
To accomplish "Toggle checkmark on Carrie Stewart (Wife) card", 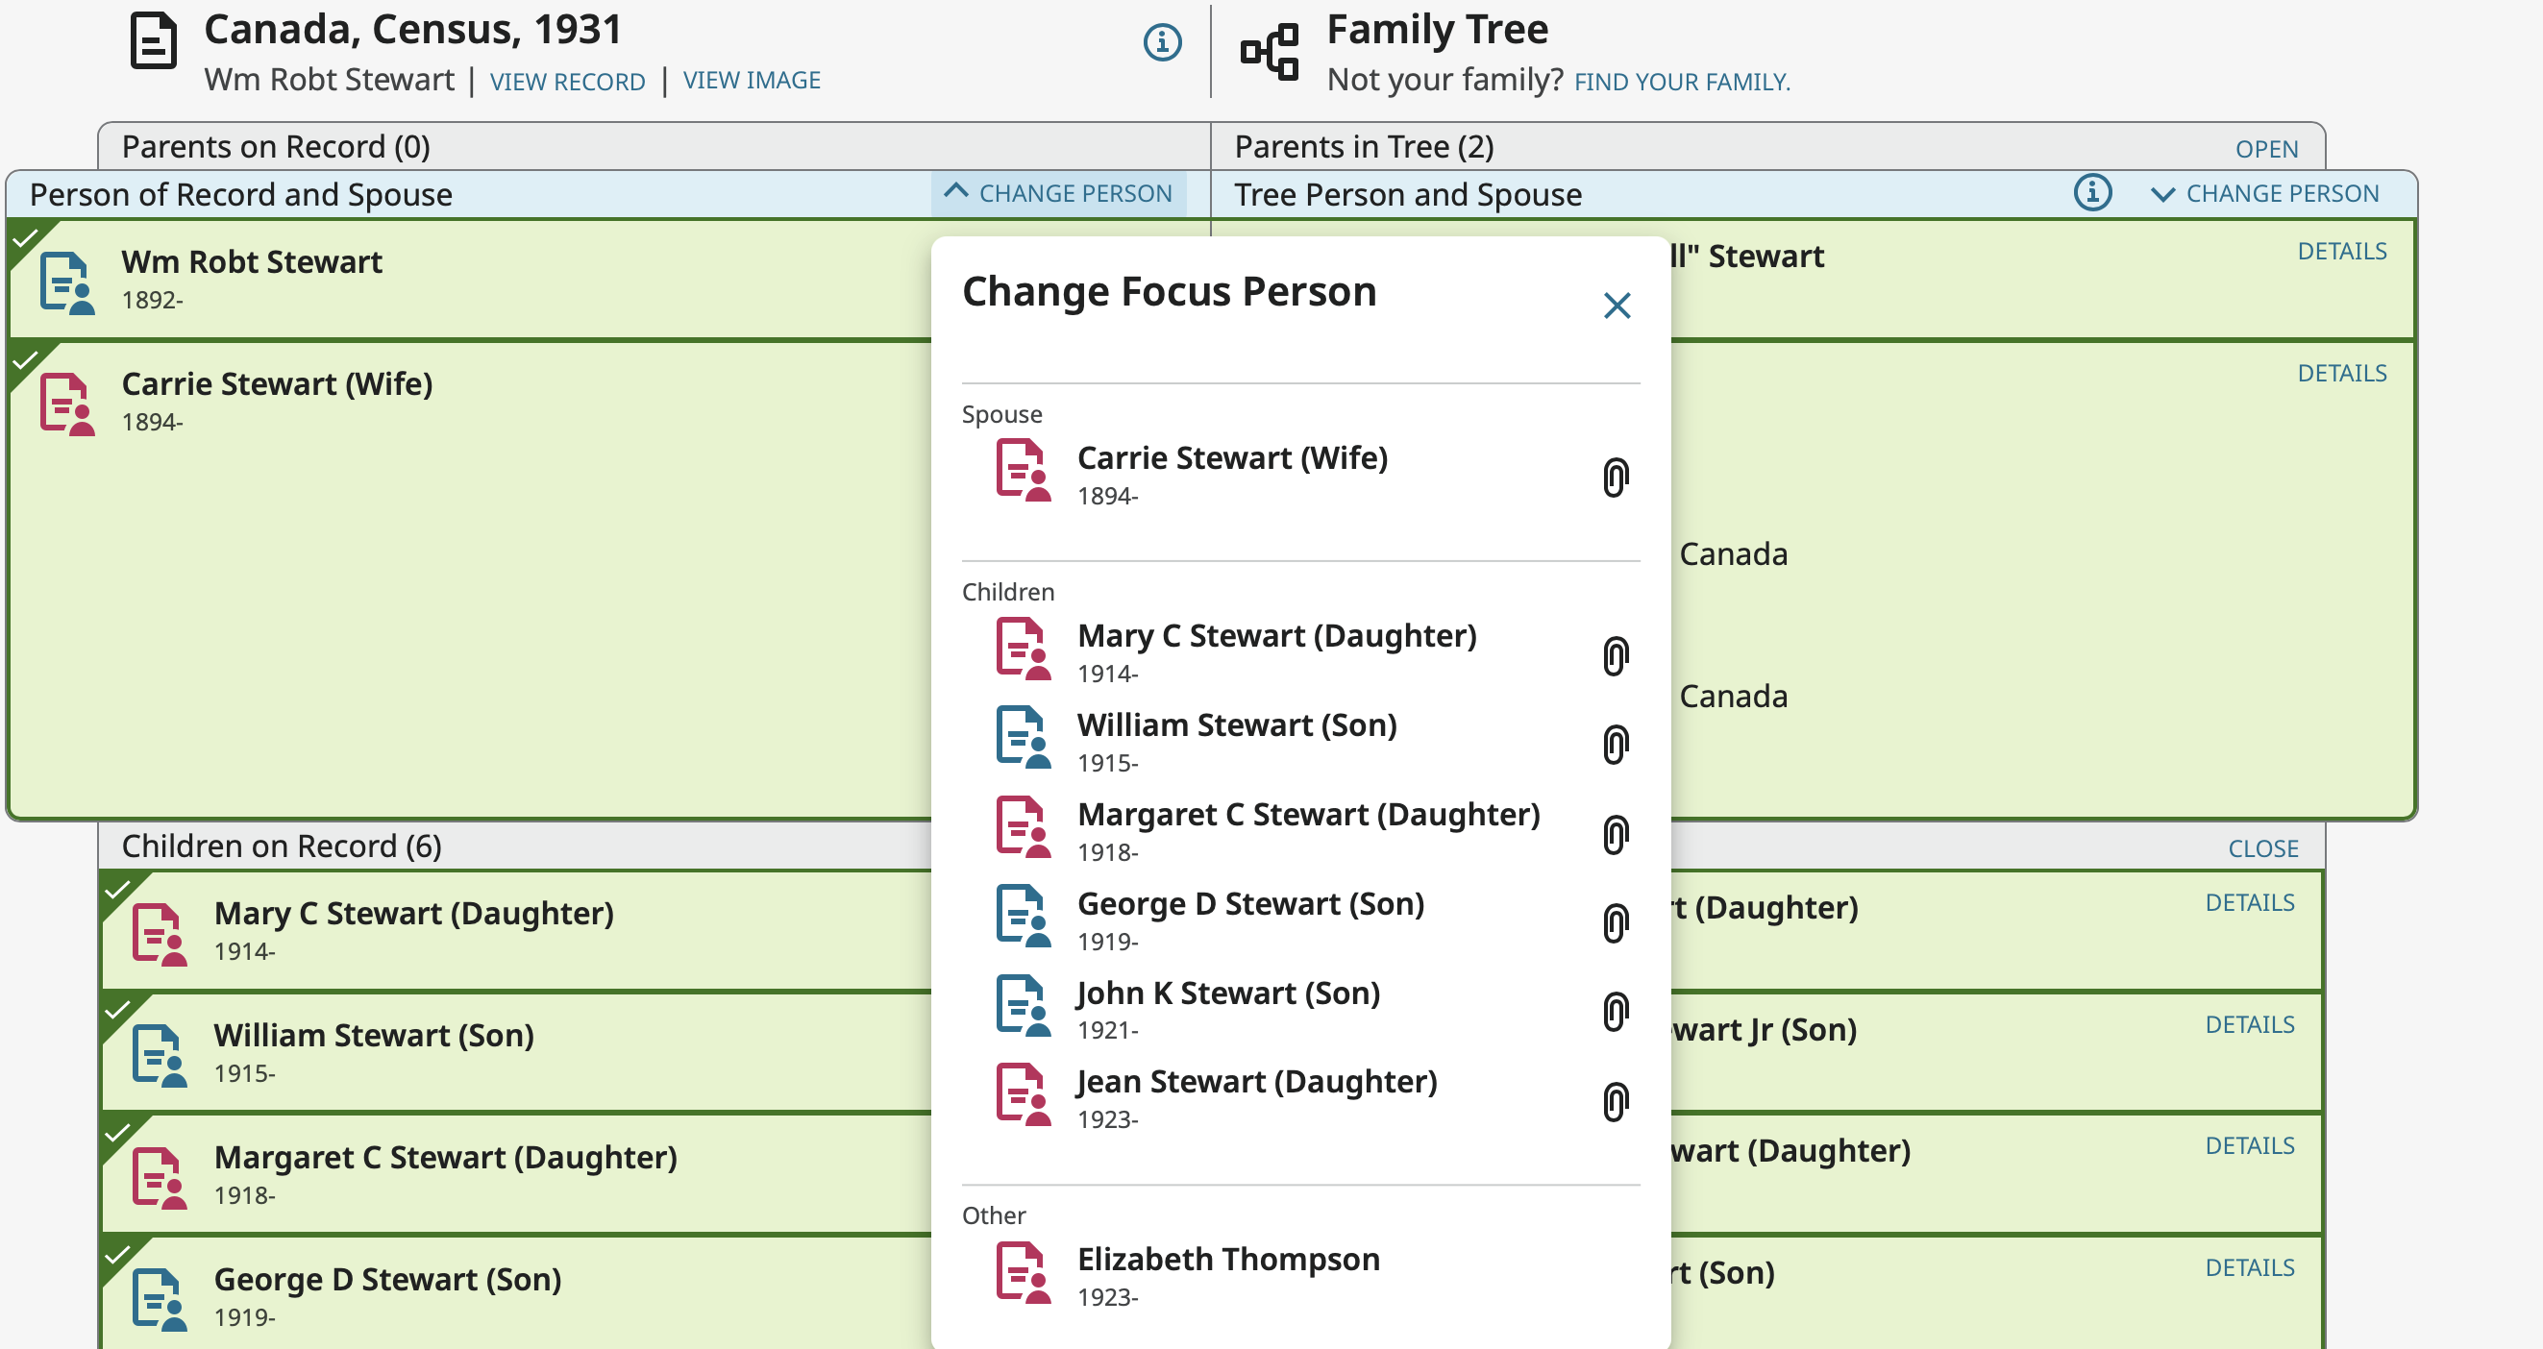I will (x=25, y=360).
